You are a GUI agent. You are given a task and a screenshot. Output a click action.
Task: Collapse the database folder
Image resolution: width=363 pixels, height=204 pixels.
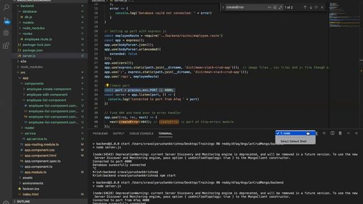tap(29, 11)
